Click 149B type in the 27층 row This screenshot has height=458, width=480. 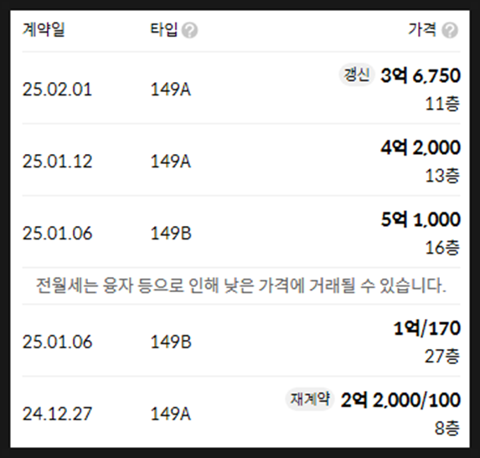coord(171,342)
